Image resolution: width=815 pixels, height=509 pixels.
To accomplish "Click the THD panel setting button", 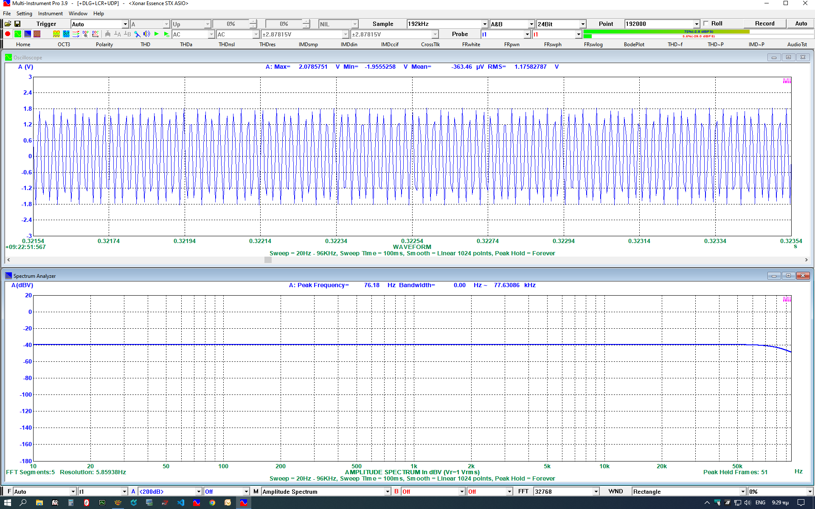I will pyautogui.click(x=145, y=44).
